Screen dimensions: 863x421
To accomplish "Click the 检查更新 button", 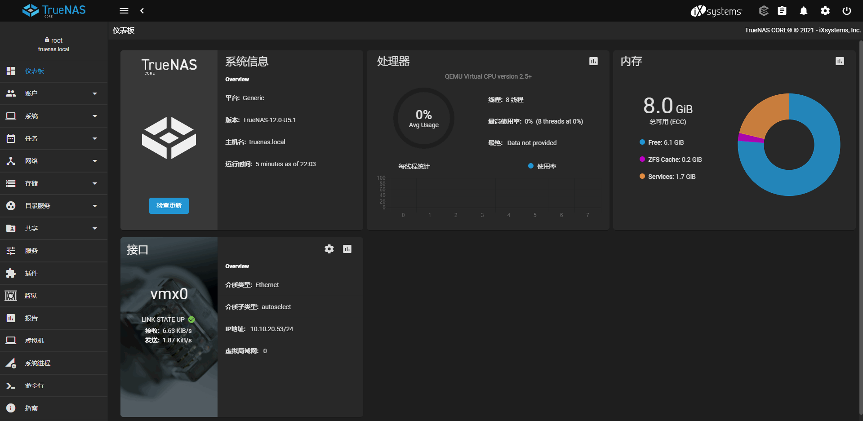I will [x=169, y=205].
